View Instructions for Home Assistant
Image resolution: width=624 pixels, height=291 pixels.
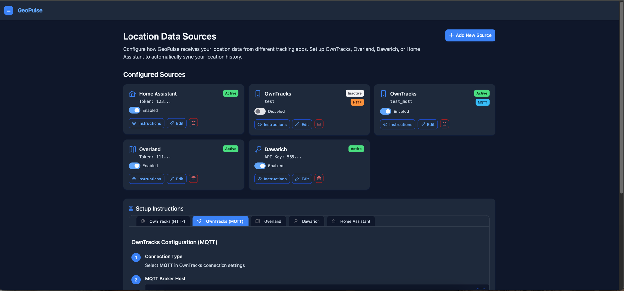click(146, 123)
